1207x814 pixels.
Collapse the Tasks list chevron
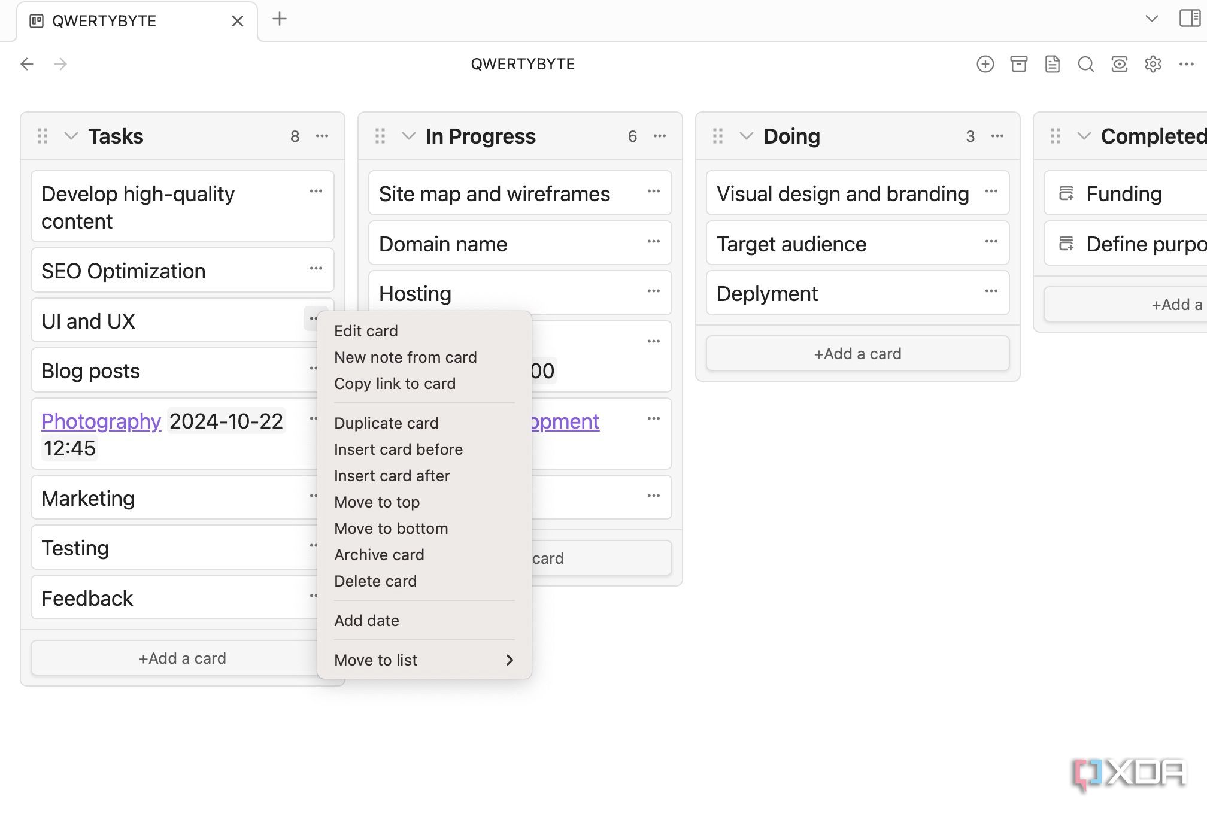(71, 136)
